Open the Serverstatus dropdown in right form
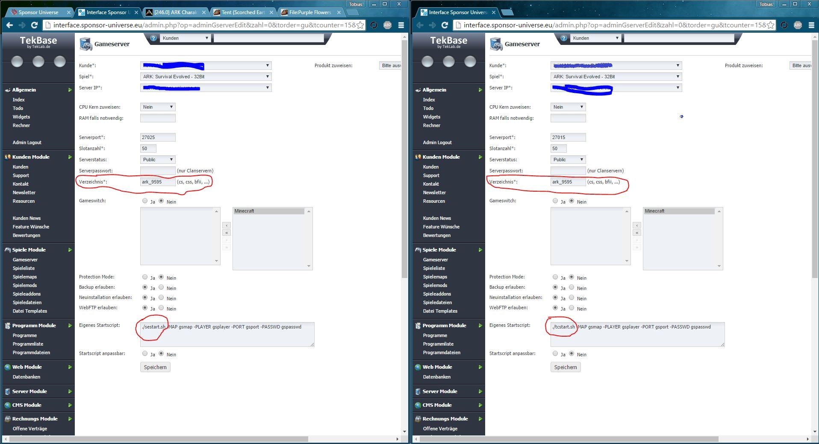This screenshot has height=444, width=819. (x=568, y=160)
